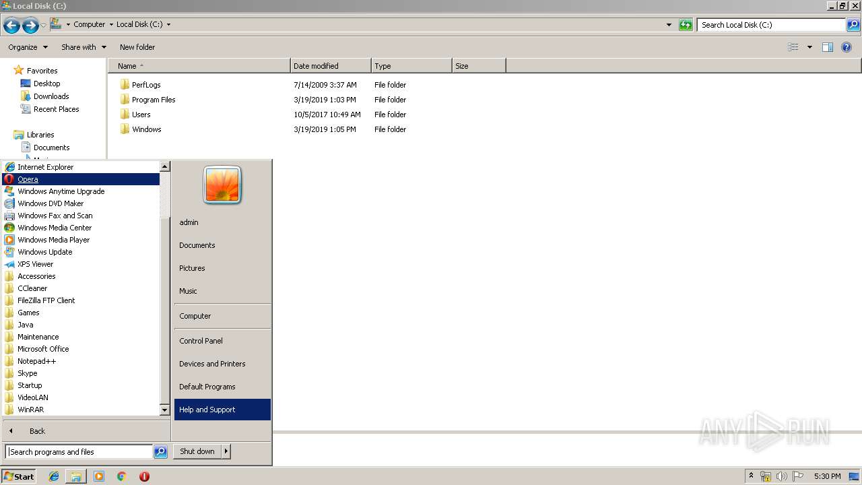862x485 pixels.
Task: Click the programs list scroll down arrow
Action: click(165, 410)
